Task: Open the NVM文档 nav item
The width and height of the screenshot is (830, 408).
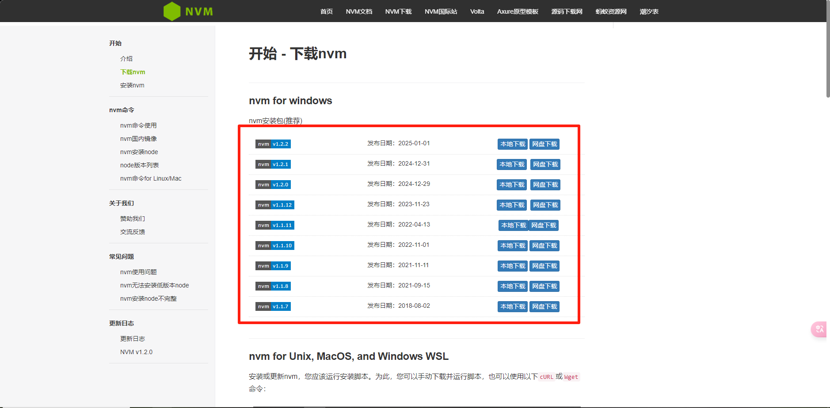Action: click(x=359, y=11)
